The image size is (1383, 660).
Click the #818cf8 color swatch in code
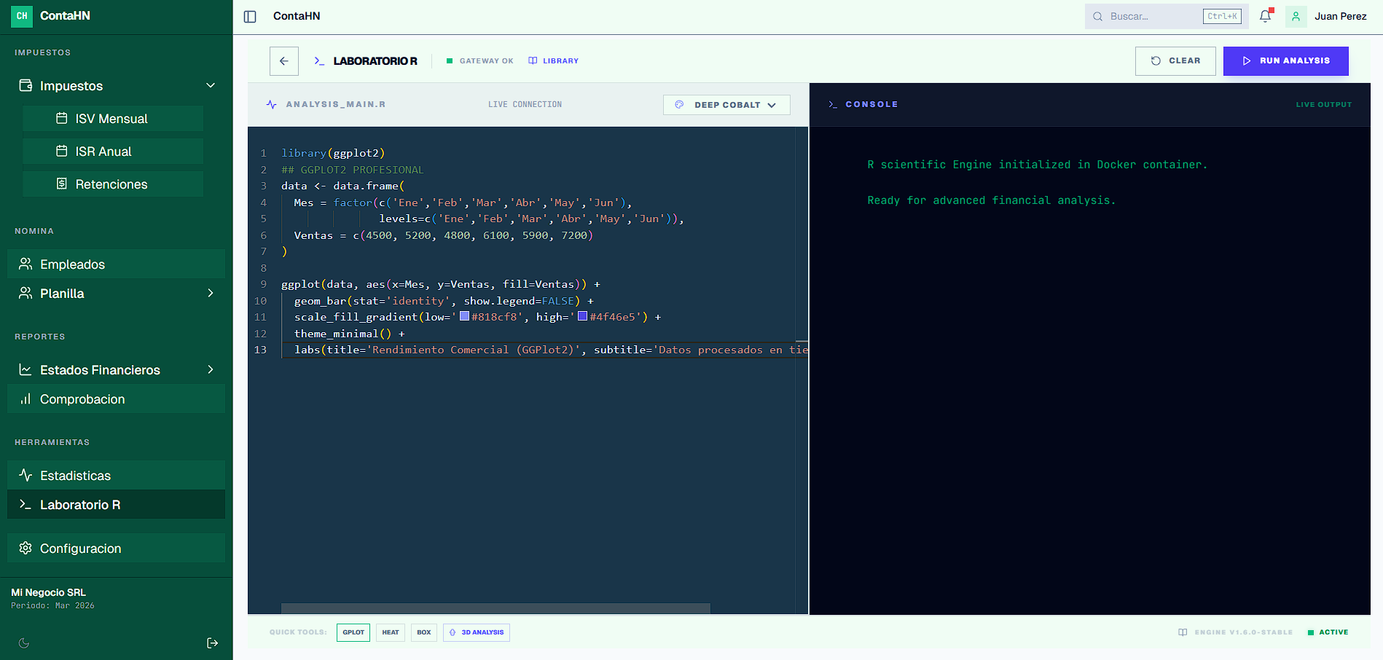coord(464,316)
